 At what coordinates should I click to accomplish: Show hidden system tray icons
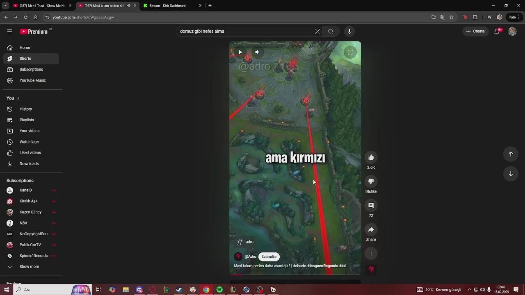[469, 290]
